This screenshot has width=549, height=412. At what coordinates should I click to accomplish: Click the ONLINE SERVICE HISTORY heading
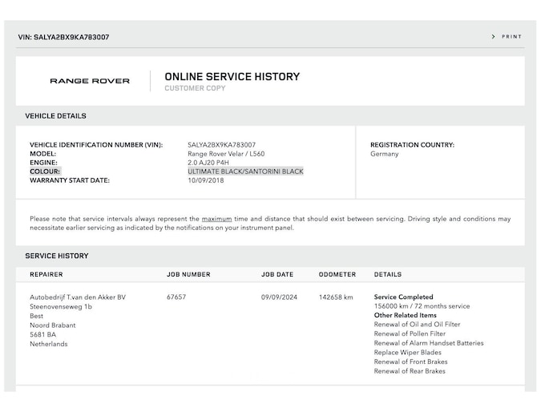(232, 77)
